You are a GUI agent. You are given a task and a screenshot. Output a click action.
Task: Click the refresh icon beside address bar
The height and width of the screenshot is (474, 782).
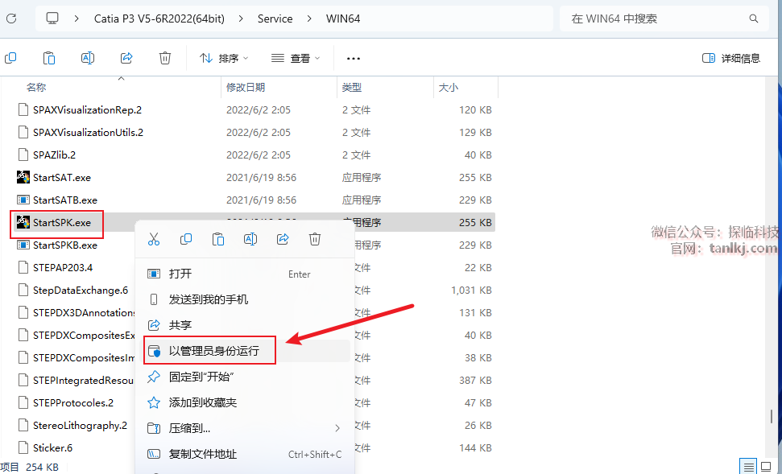pos(11,19)
